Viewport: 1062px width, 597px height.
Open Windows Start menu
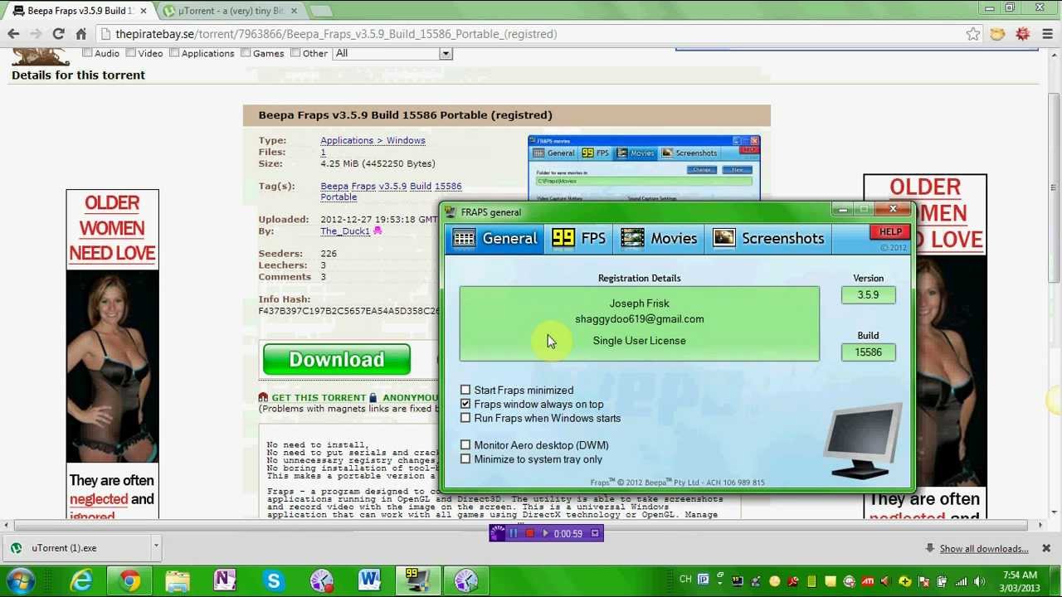pos(20,580)
